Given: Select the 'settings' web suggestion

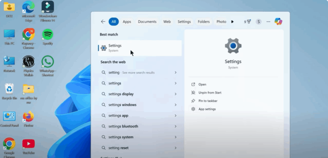Looking at the screenshot, I should (x=140, y=83).
